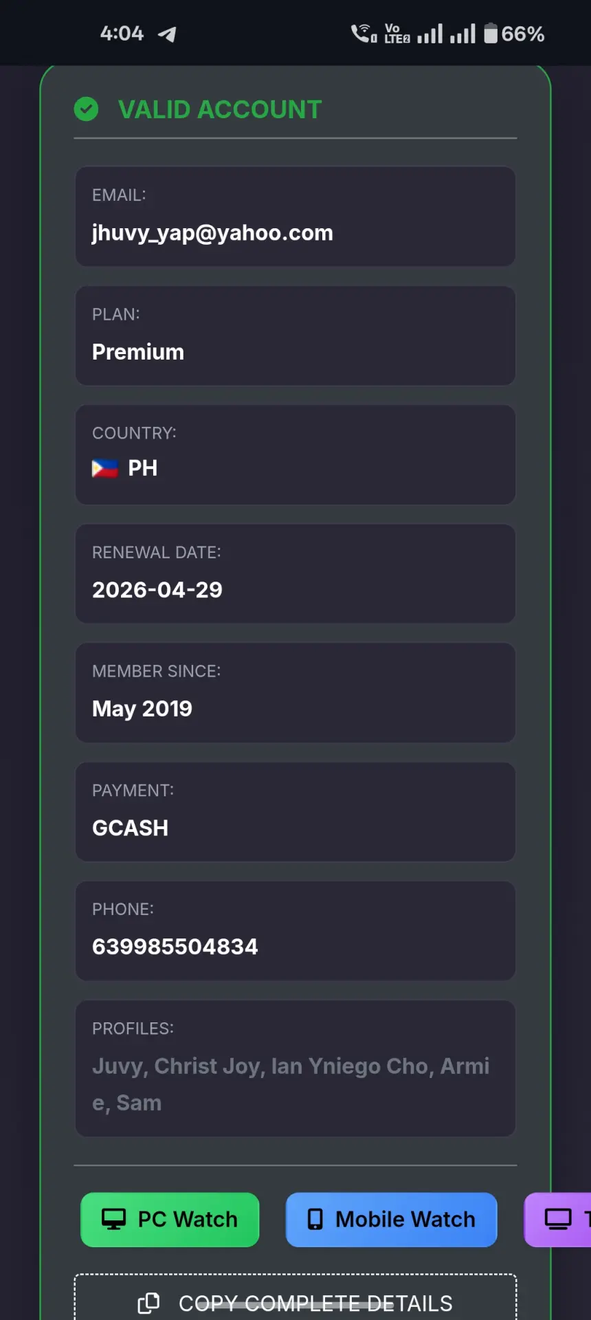
Task: Tap the TV icon on purple button
Action: pyautogui.click(x=558, y=1219)
